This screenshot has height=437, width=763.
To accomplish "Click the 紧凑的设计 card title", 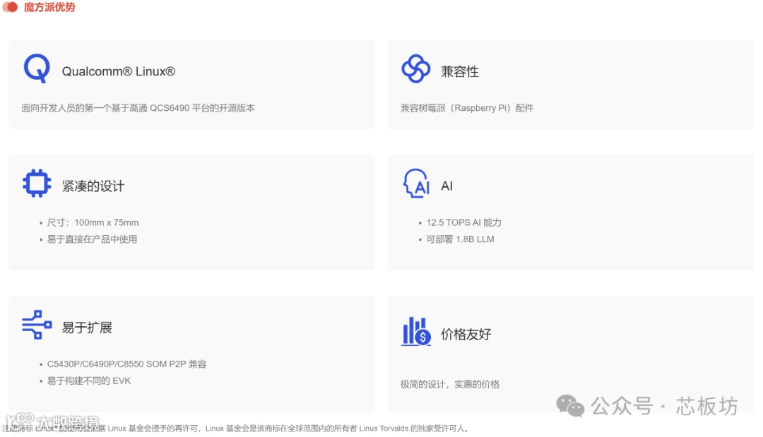I will (x=93, y=186).
